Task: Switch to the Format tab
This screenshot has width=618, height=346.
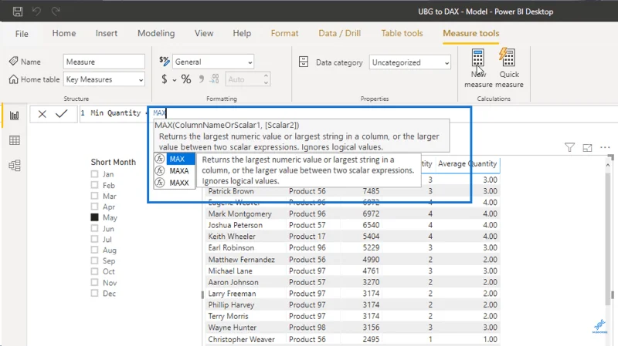Action: pyautogui.click(x=284, y=33)
